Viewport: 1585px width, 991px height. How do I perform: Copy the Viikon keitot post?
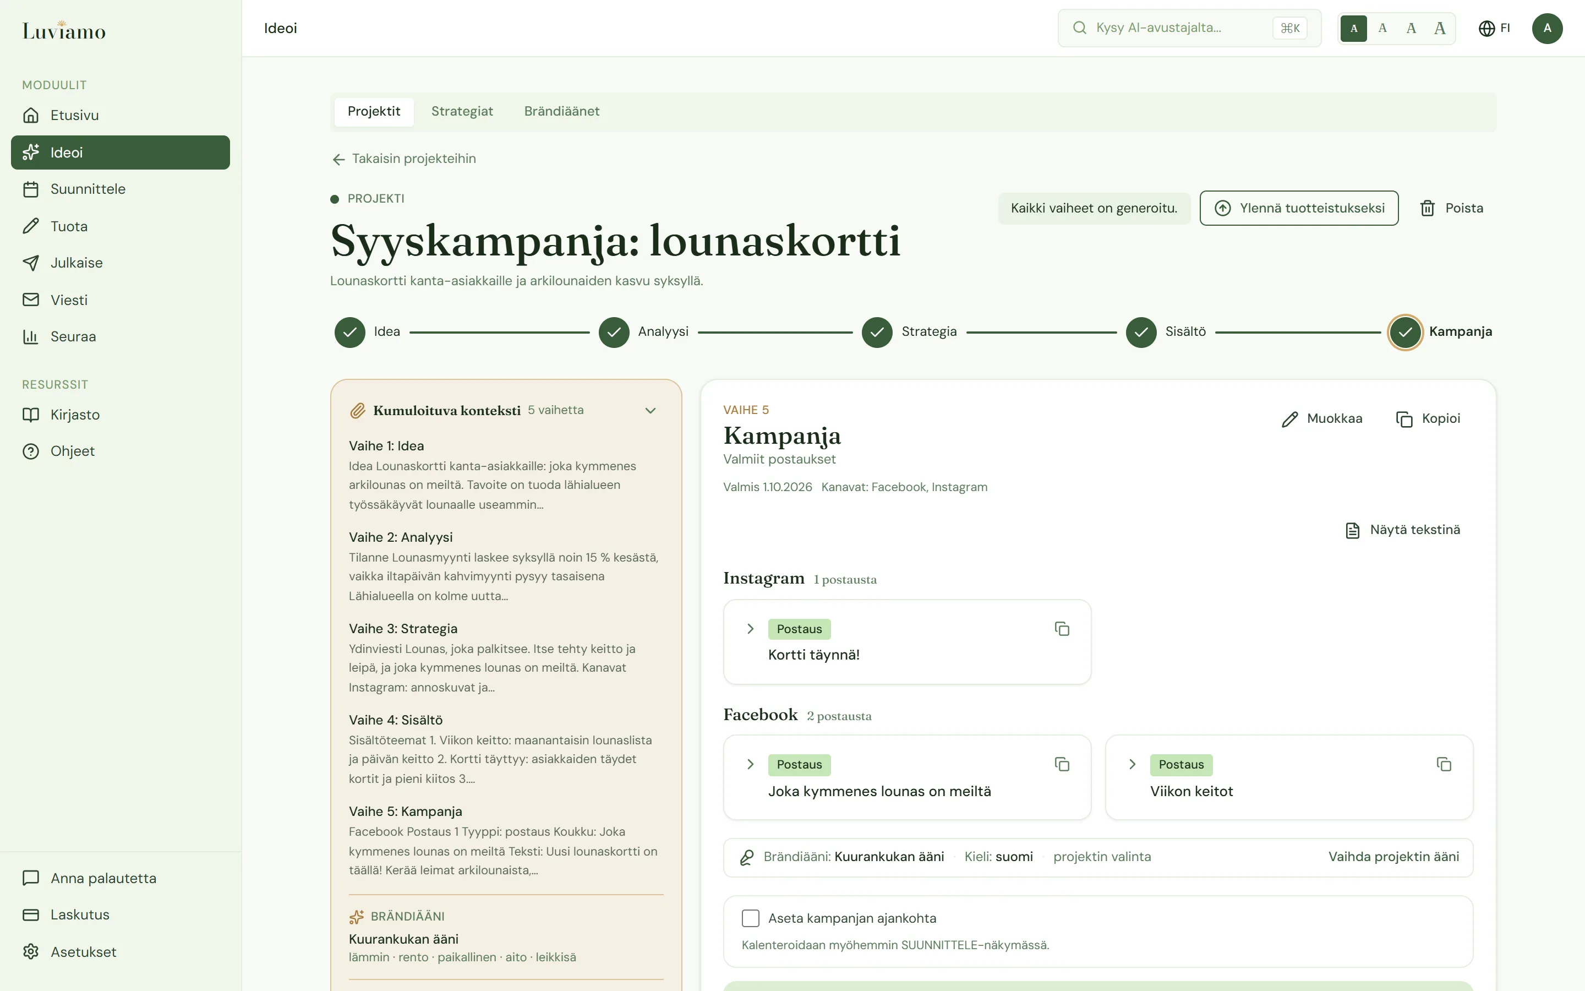coord(1444,764)
